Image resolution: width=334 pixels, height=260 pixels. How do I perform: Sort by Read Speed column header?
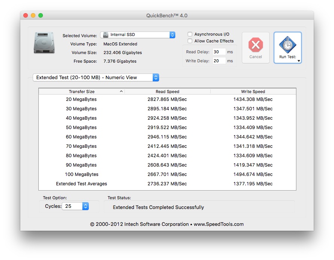coord(167,92)
